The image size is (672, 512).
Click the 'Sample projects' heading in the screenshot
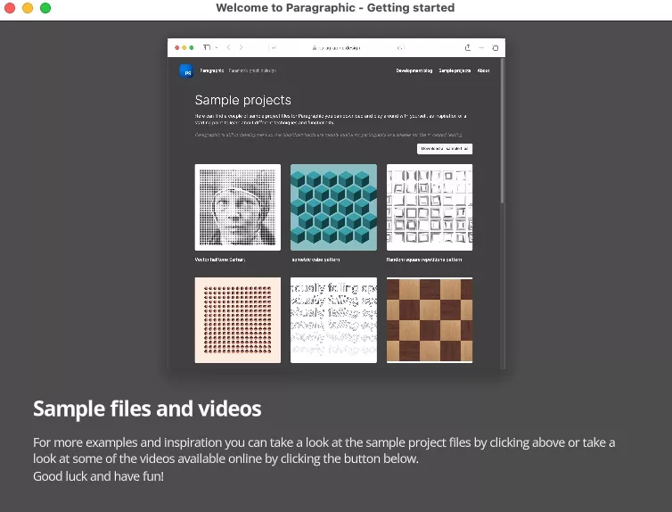coord(242,100)
